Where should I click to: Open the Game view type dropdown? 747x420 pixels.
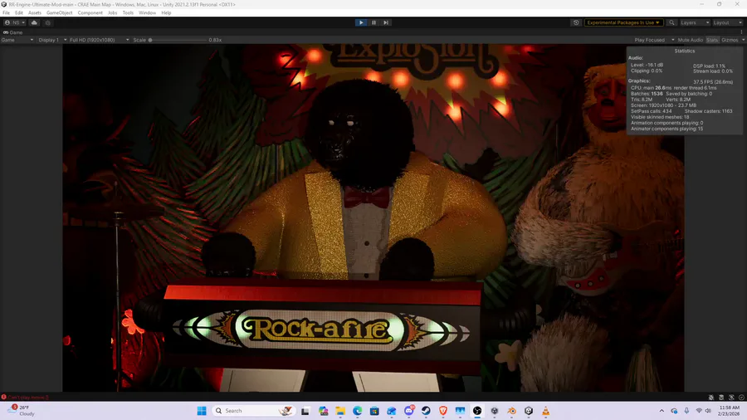coord(17,40)
